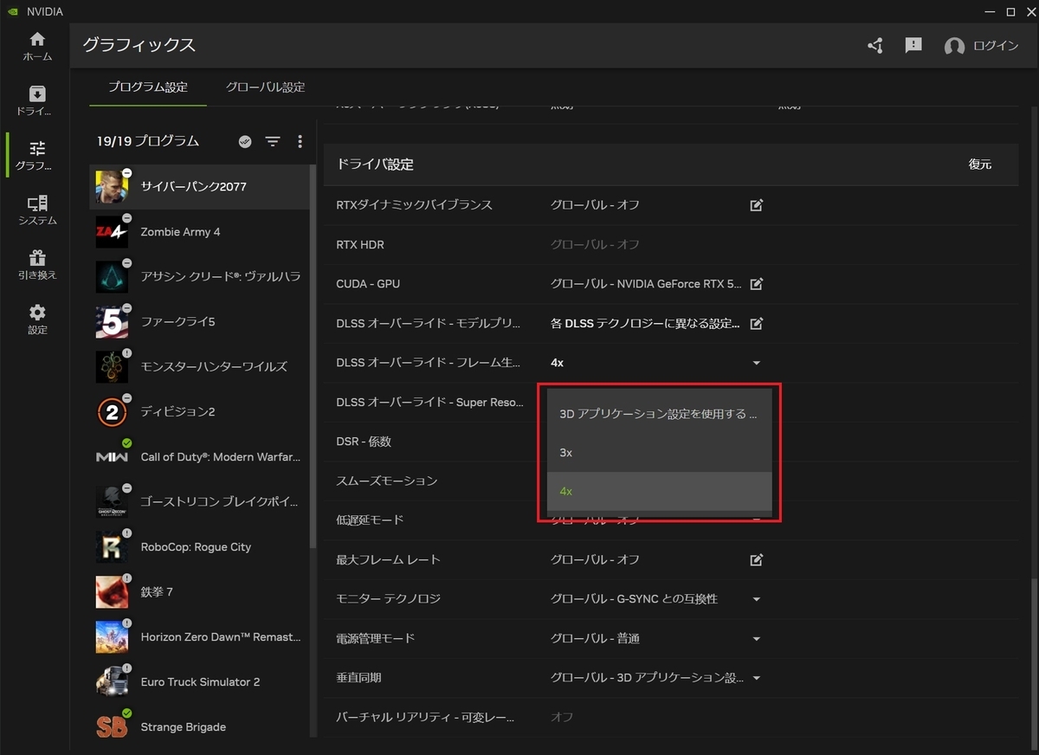Select the Zombie Army 4 game icon
Image resolution: width=1039 pixels, height=755 pixels.
pyautogui.click(x=113, y=231)
